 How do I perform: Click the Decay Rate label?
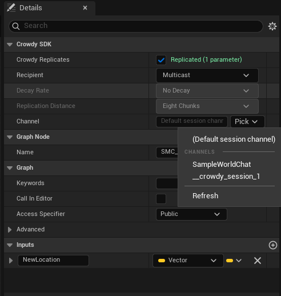tap(33, 90)
